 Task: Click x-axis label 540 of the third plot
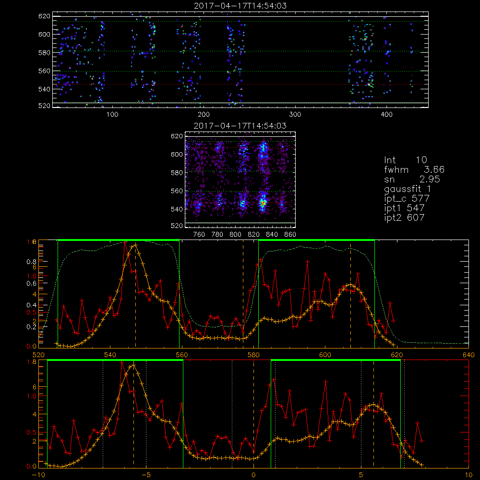tap(110, 355)
